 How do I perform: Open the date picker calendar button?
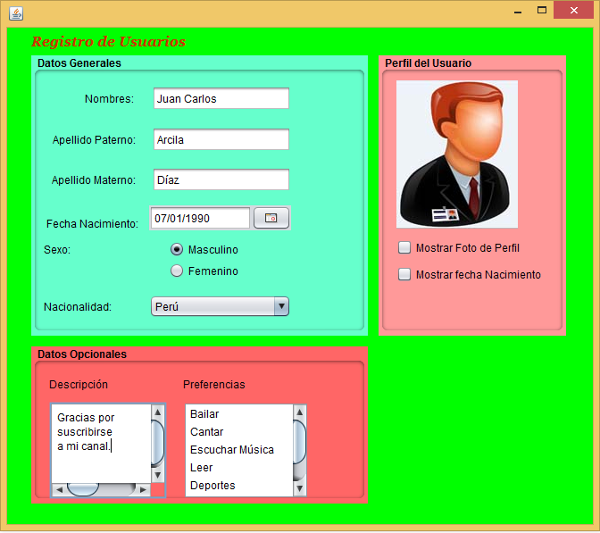[x=271, y=218]
